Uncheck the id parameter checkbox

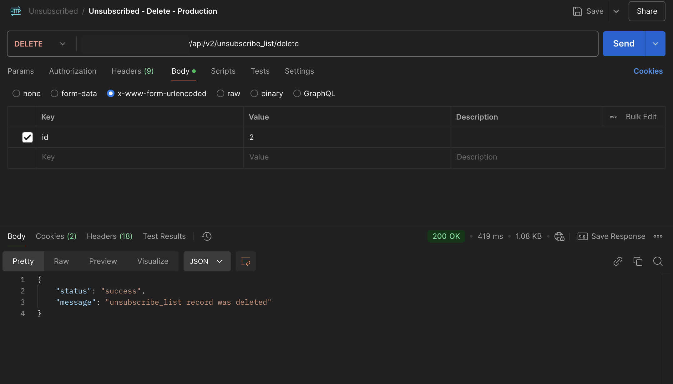click(28, 137)
